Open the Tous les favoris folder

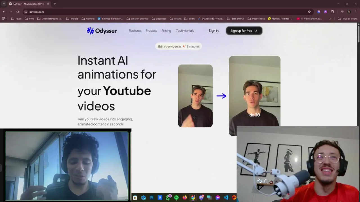[348, 19]
